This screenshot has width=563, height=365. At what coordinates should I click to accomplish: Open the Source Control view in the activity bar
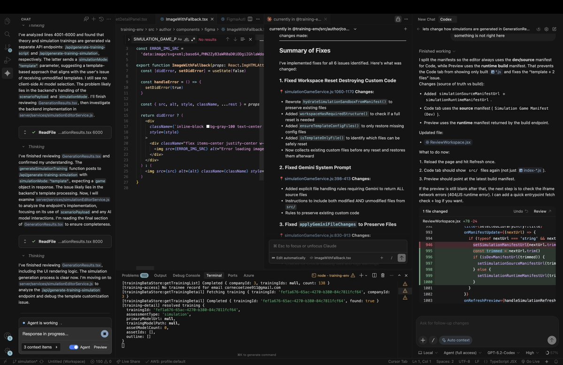(7, 47)
